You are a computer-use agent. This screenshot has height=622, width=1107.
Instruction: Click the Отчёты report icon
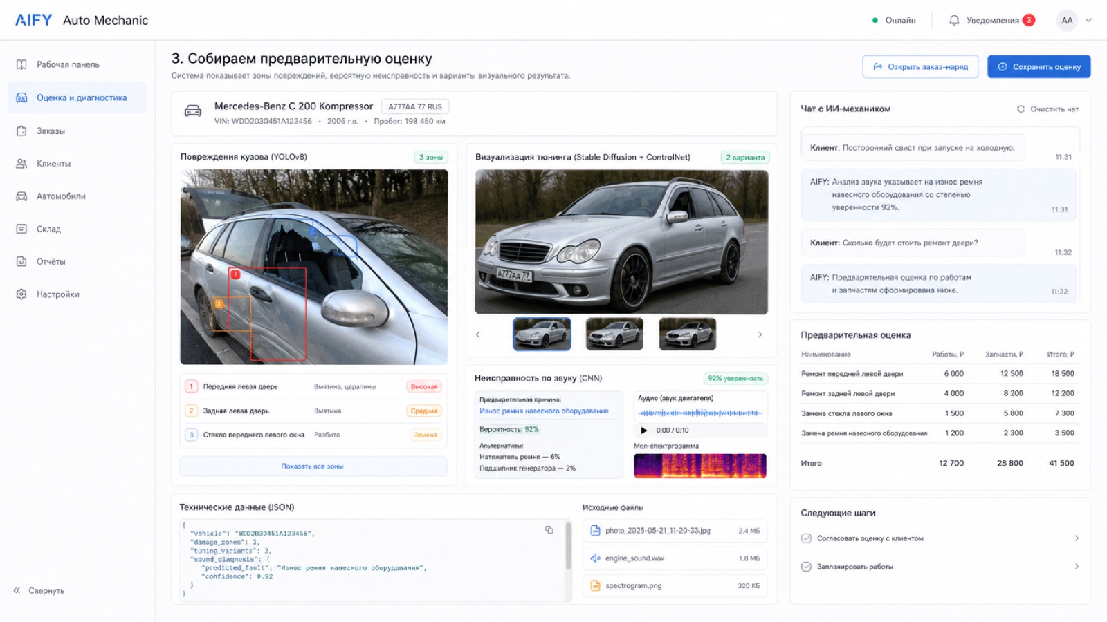21,261
